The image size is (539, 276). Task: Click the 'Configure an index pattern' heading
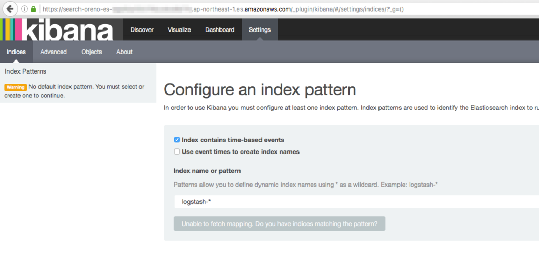tap(260, 89)
